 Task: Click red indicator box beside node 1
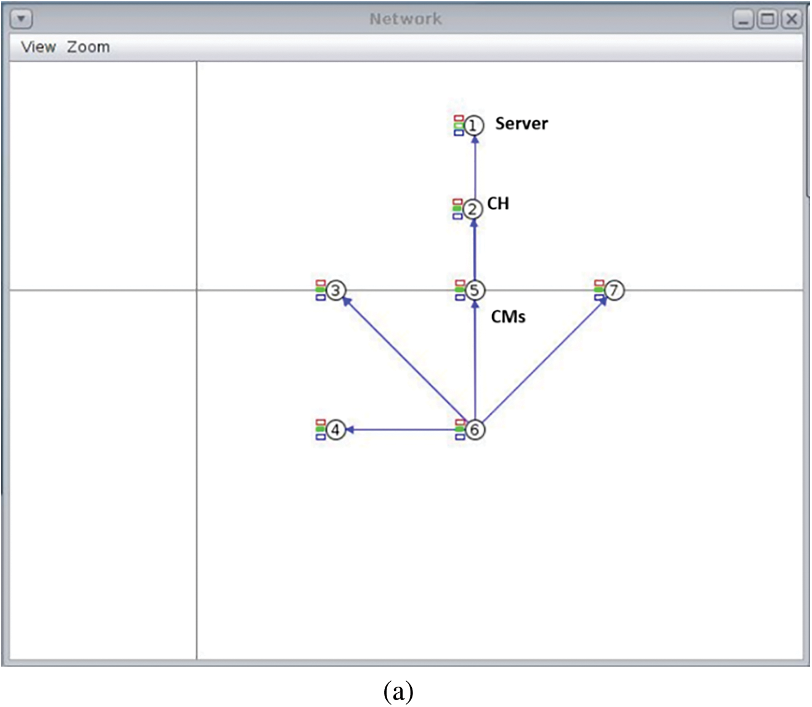pyautogui.click(x=459, y=118)
